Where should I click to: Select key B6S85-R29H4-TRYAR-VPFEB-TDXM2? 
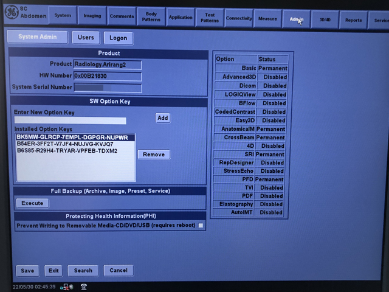pos(75,151)
